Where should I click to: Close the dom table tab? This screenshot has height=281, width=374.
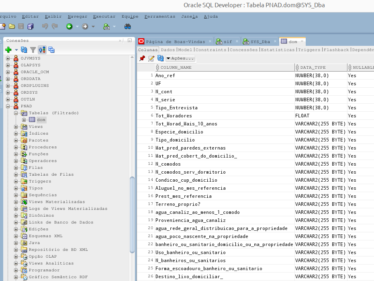[302, 41]
